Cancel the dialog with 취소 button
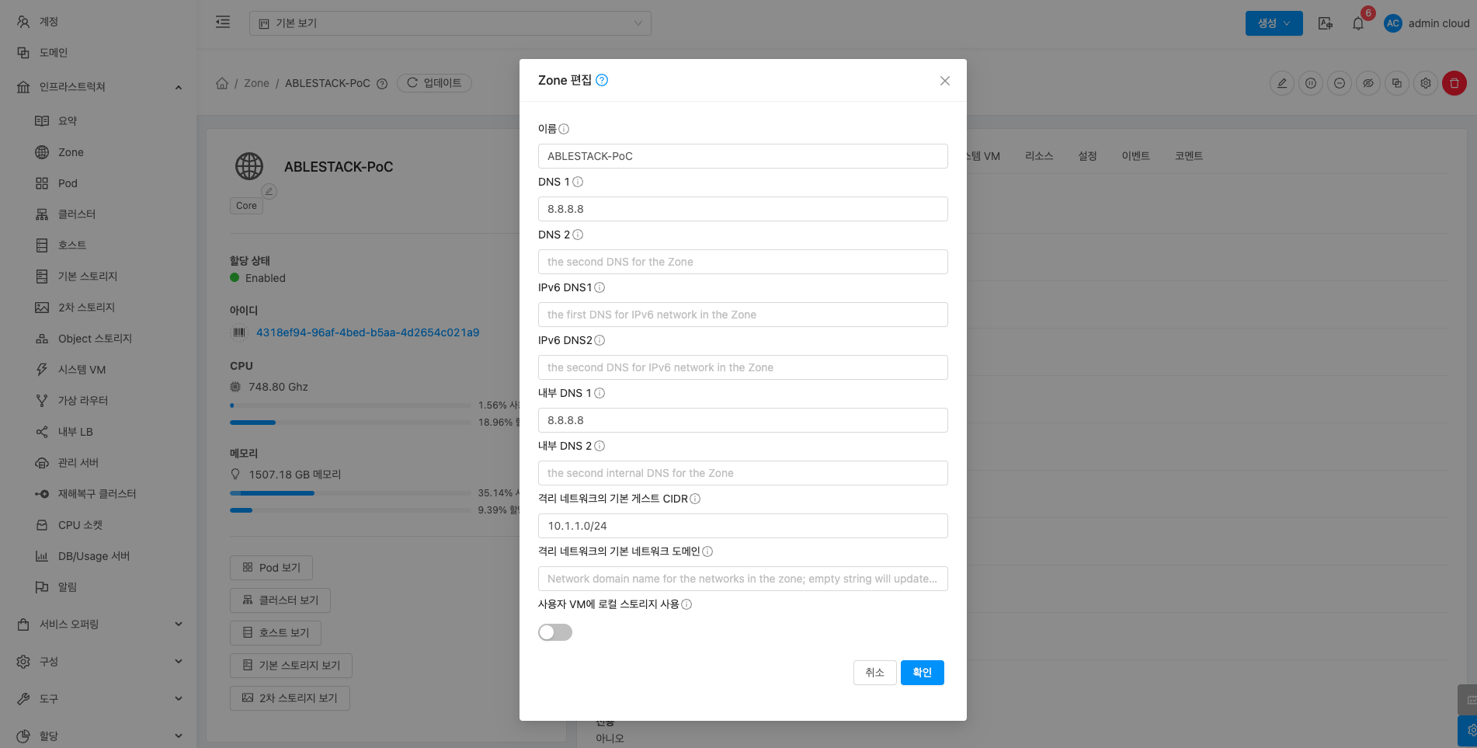 coord(874,673)
